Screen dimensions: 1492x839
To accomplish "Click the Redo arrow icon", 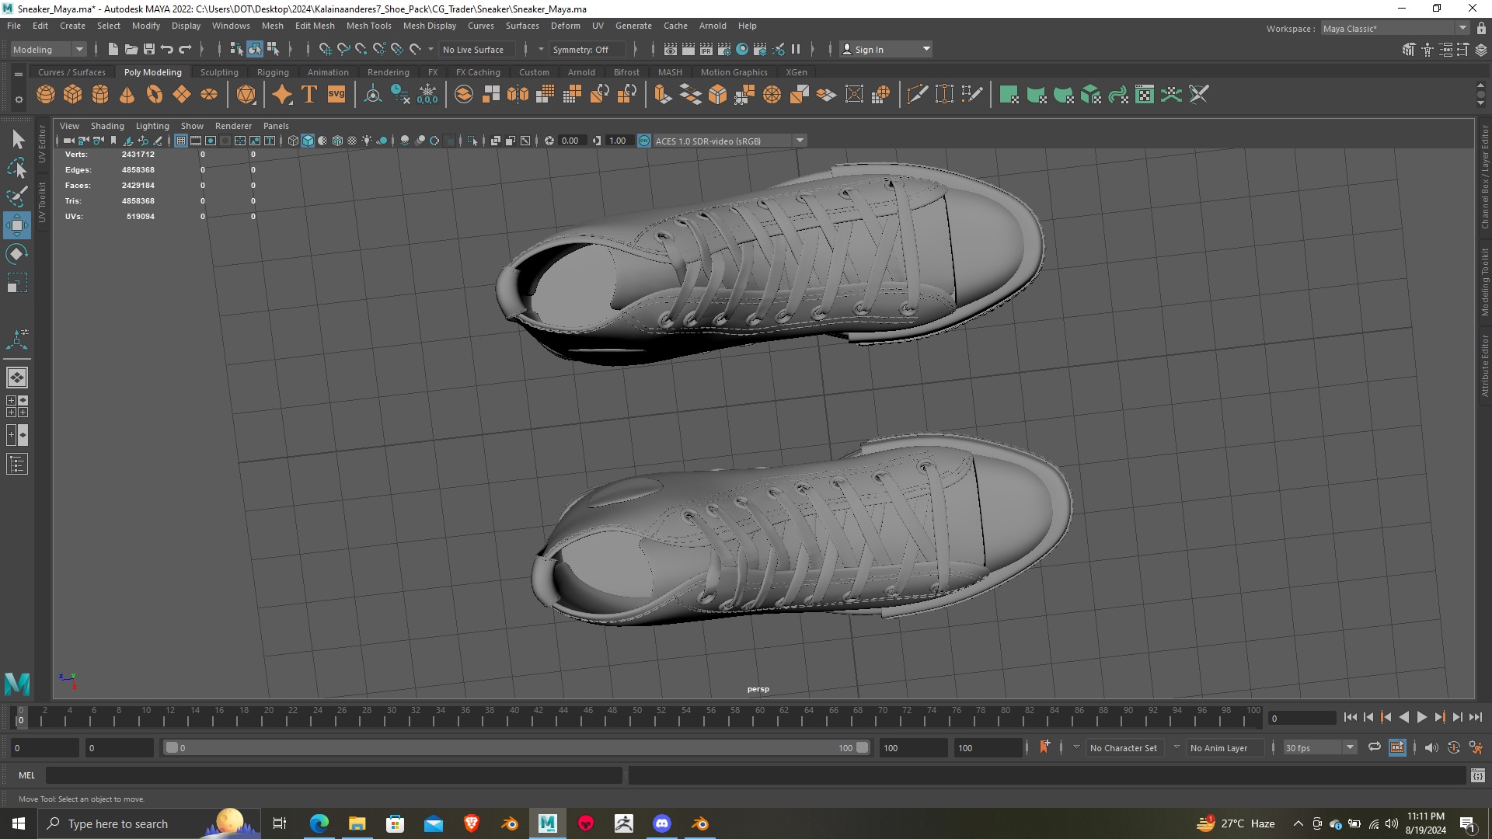I will tap(185, 49).
